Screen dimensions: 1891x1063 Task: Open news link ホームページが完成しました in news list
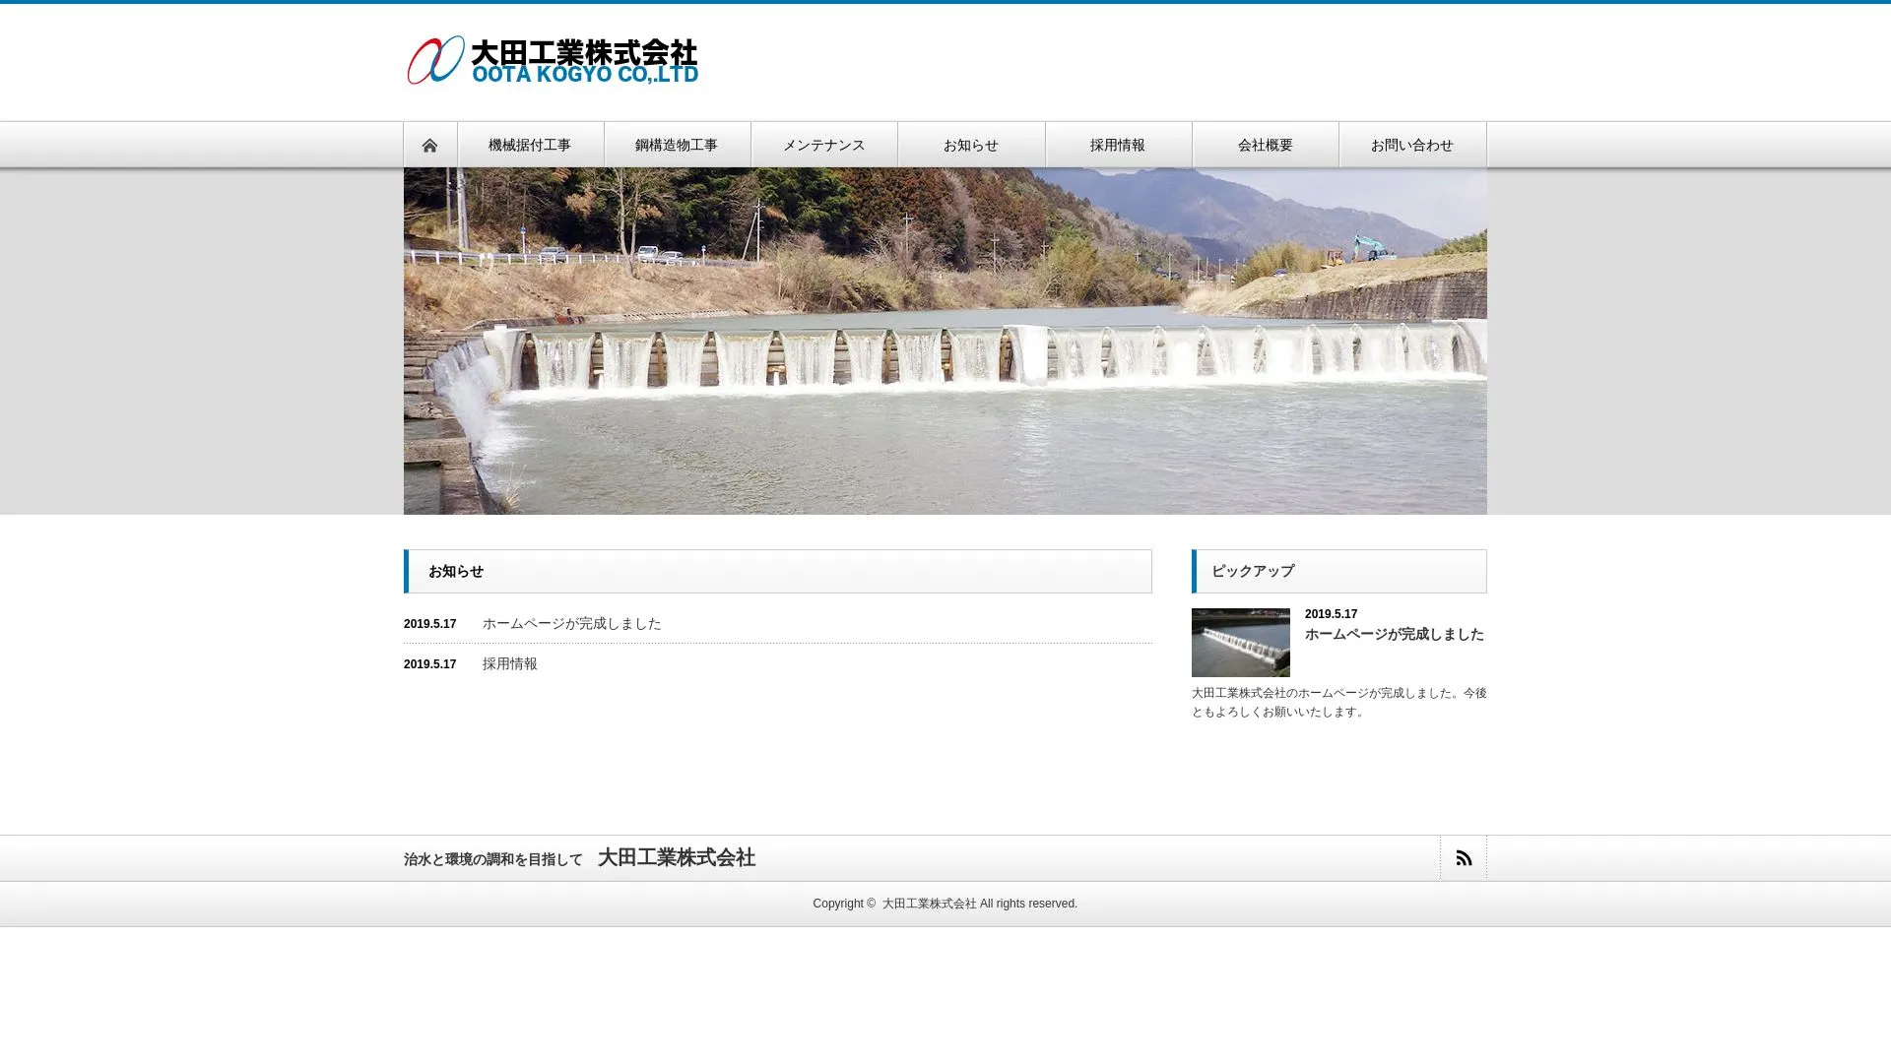point(572,624)
